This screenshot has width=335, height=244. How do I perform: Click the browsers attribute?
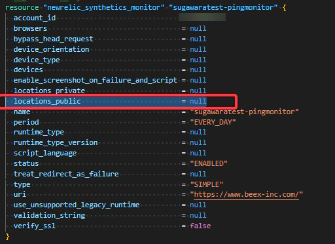pos(30,28)
